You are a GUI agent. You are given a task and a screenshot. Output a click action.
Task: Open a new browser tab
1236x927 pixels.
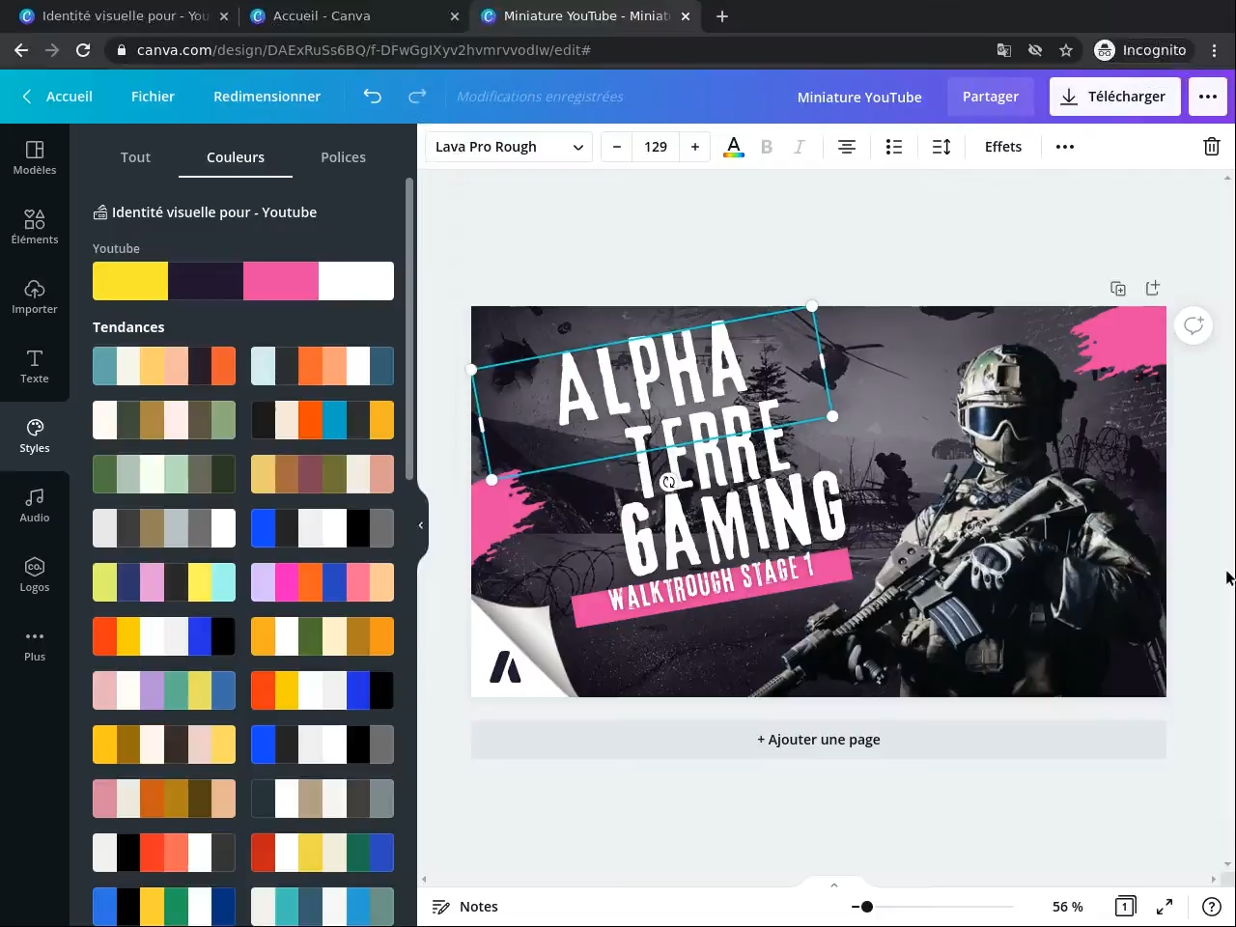[722, 15]
